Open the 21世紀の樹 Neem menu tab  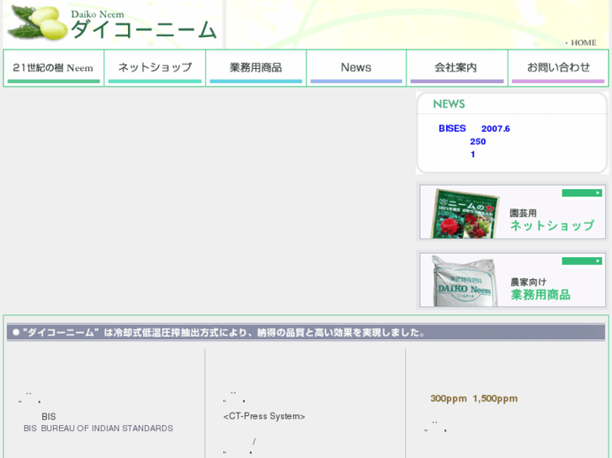click(x=54, y=68)
